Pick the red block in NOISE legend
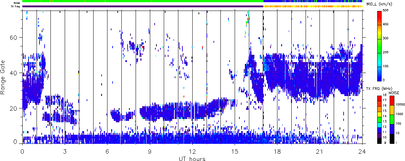This screenshot has width=405, height=161. pos(392,101)
